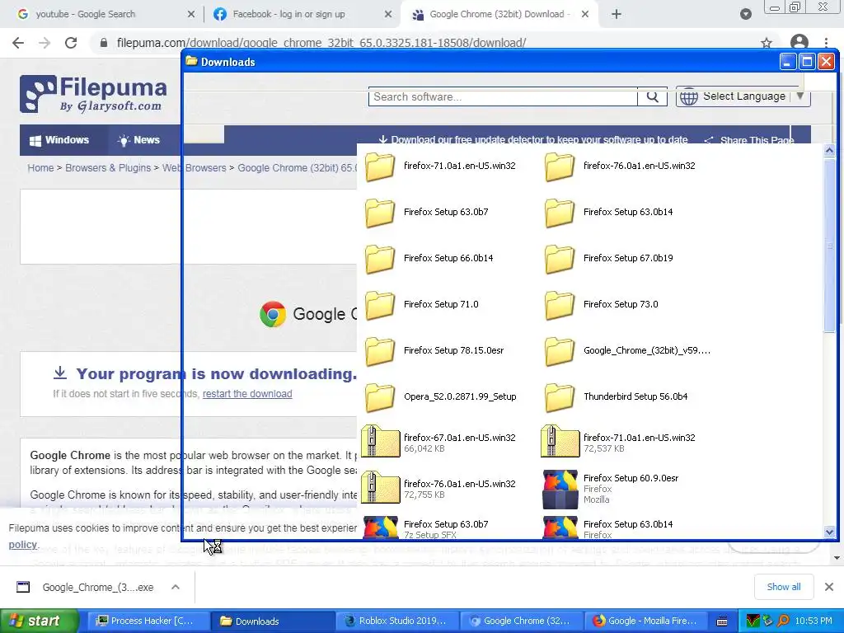Click the Downloads taskbar button
844x633 pixels.
click(271, 621)
